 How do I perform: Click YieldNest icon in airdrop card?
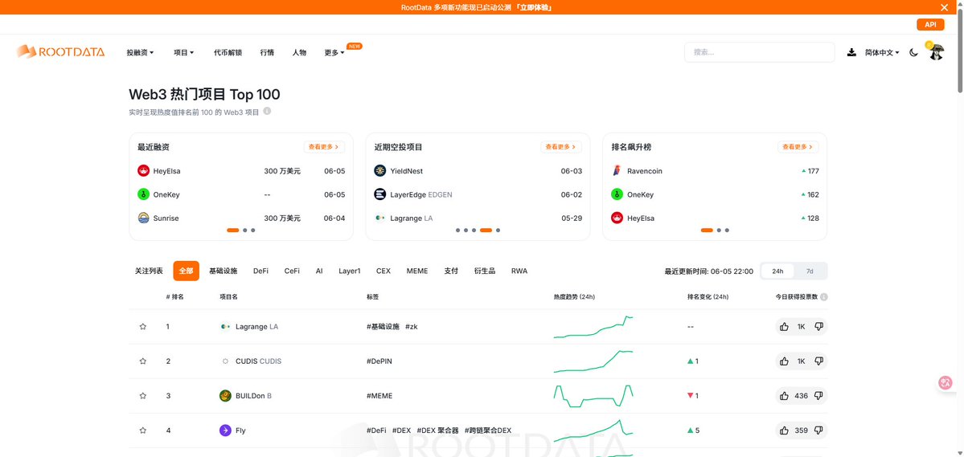pyautogui.click(x=380, y=171)
